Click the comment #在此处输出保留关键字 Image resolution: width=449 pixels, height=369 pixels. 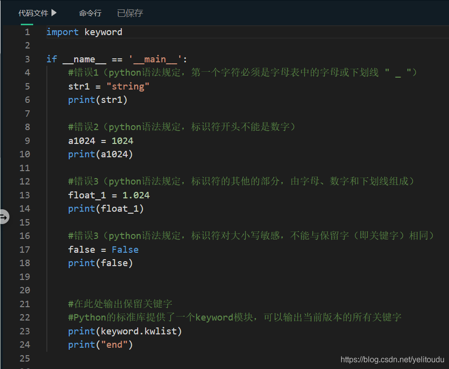click(120, 304)
